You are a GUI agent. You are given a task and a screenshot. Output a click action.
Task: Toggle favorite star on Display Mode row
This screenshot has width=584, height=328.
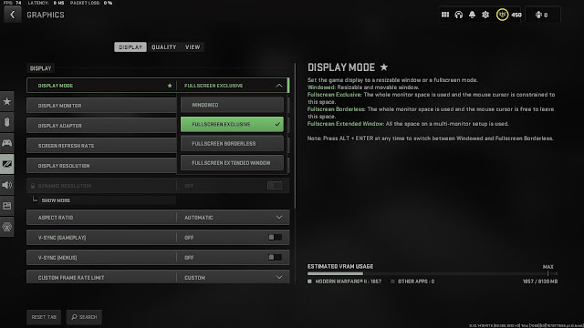(170, 86)
